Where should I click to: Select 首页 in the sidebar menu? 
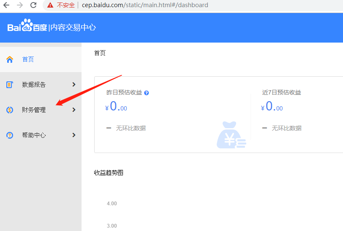pos(28,59)
